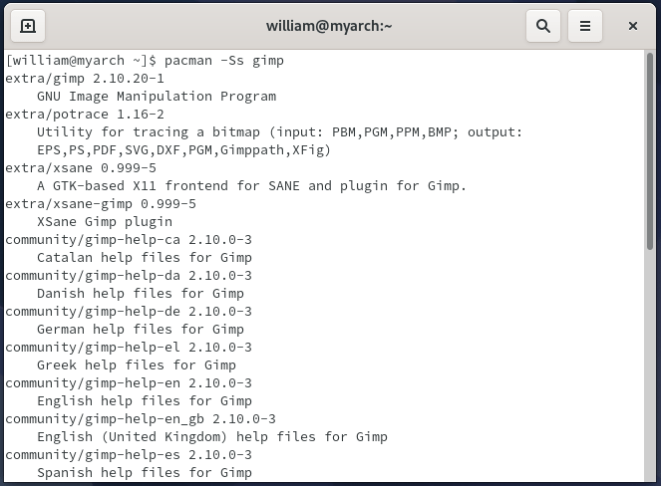Select the line extra/gimp 2.10.20-1
Viewport: 661px width, 486px height.
point(85,79)
